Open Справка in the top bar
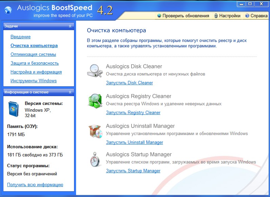The height and width of the screenshot is (197, 270). coord(259,16)
